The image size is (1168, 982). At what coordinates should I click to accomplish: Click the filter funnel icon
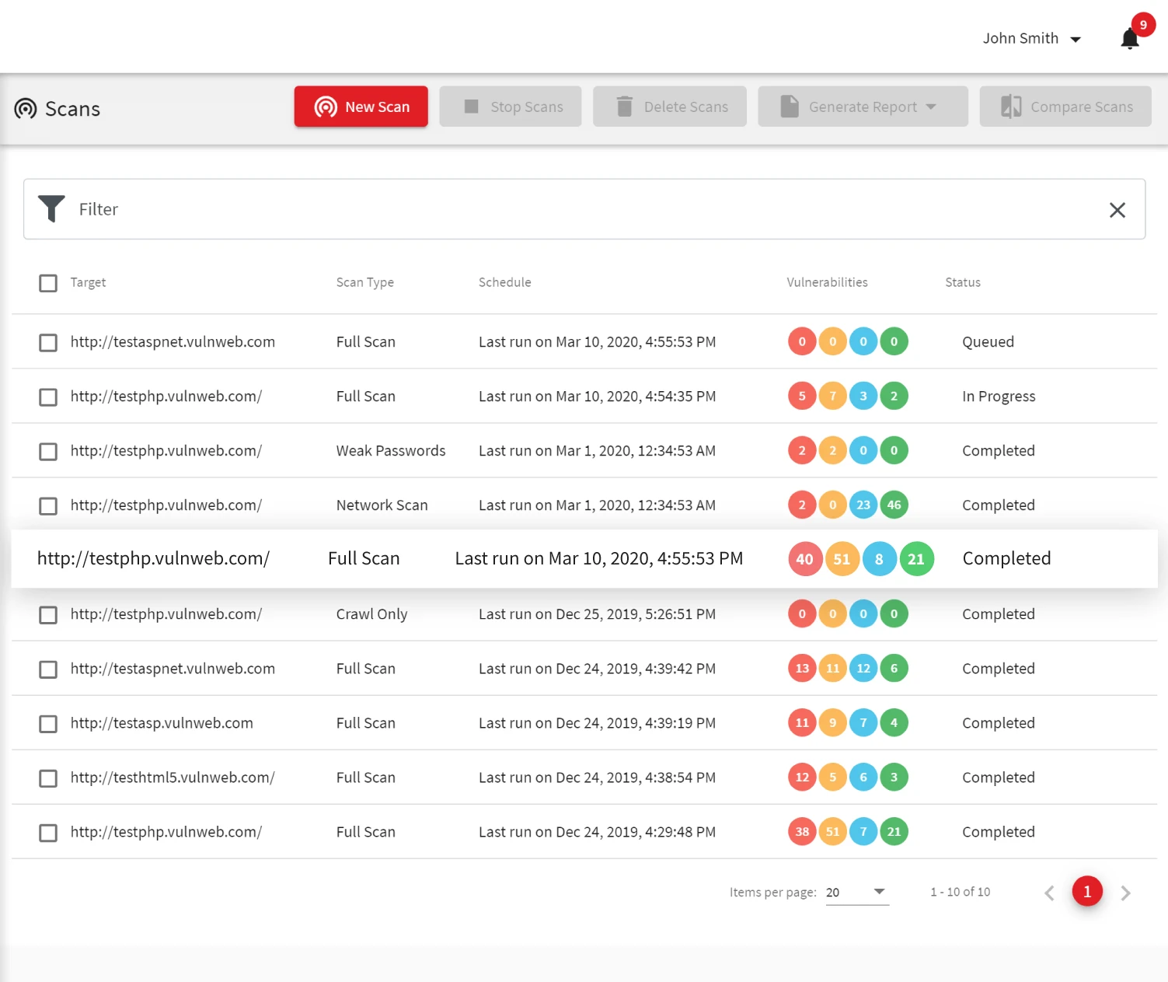[51, 208]
